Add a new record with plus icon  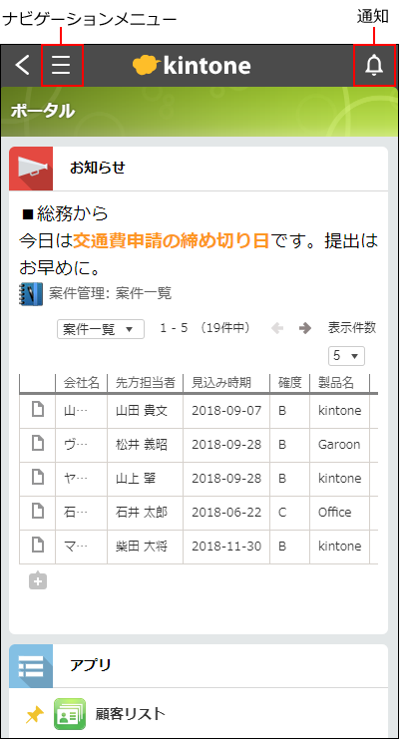coord(38,581)
